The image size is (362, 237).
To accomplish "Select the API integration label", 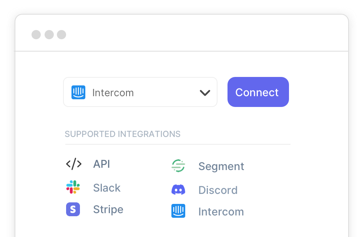I will [101, 164].
